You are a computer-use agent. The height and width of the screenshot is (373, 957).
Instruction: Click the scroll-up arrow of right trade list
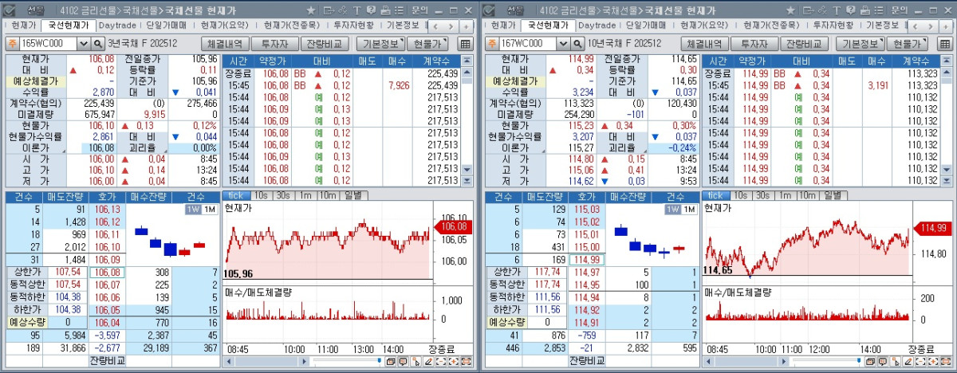tap(947, 73)
